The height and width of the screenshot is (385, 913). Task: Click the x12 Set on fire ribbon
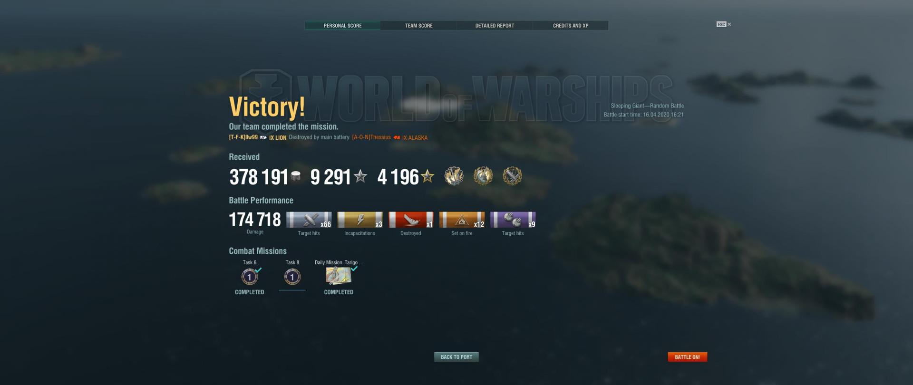click(462, 220)
